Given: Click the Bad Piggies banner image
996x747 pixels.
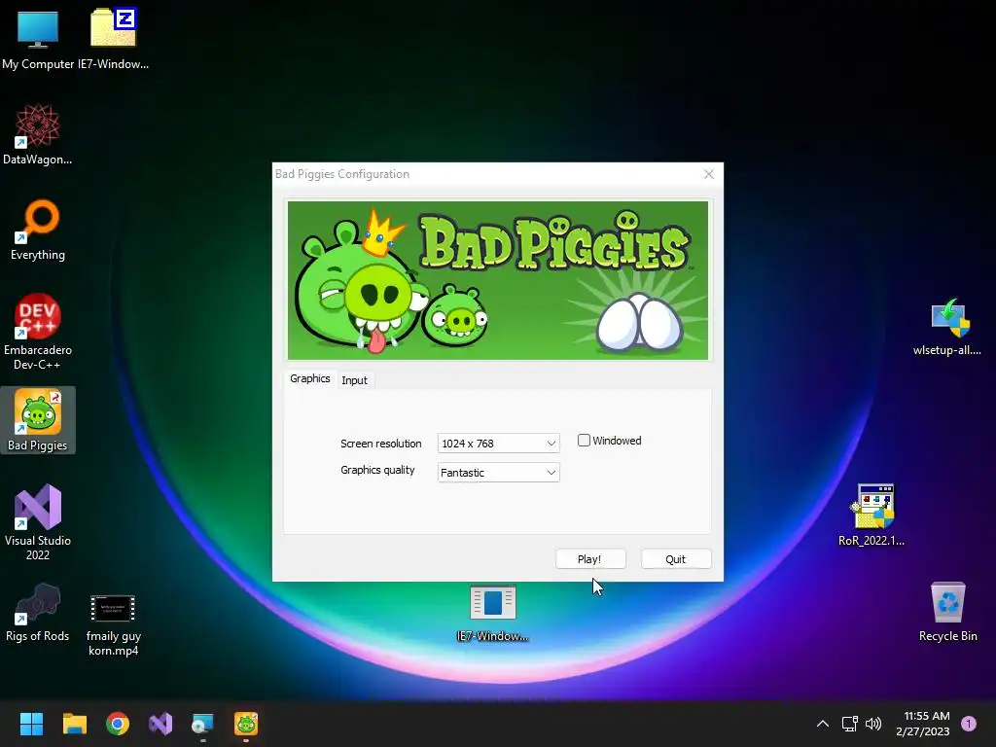Looking at the screenshot, I should [x=497, y=280].
